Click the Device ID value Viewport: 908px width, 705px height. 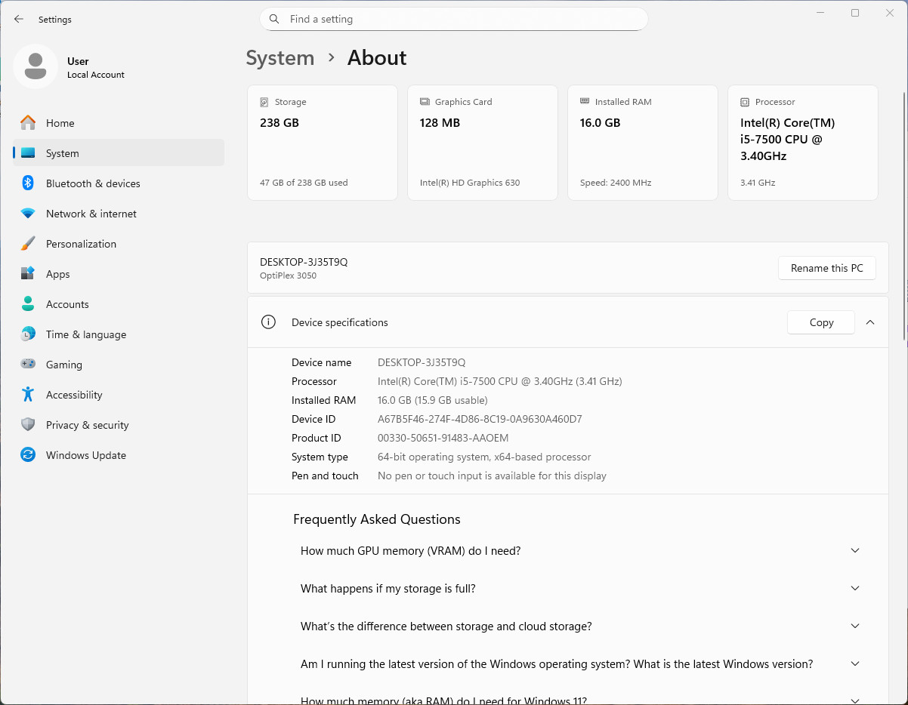coord(480,419)
